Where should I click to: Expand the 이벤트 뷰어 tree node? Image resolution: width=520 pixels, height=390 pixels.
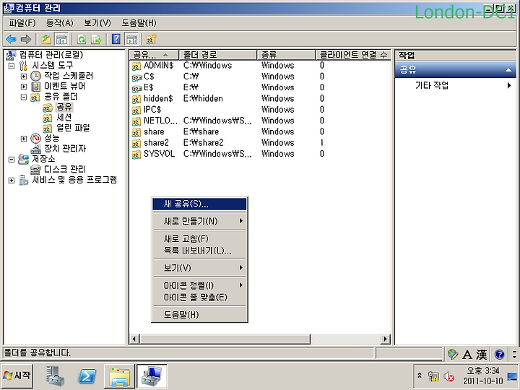pos(24,87)
